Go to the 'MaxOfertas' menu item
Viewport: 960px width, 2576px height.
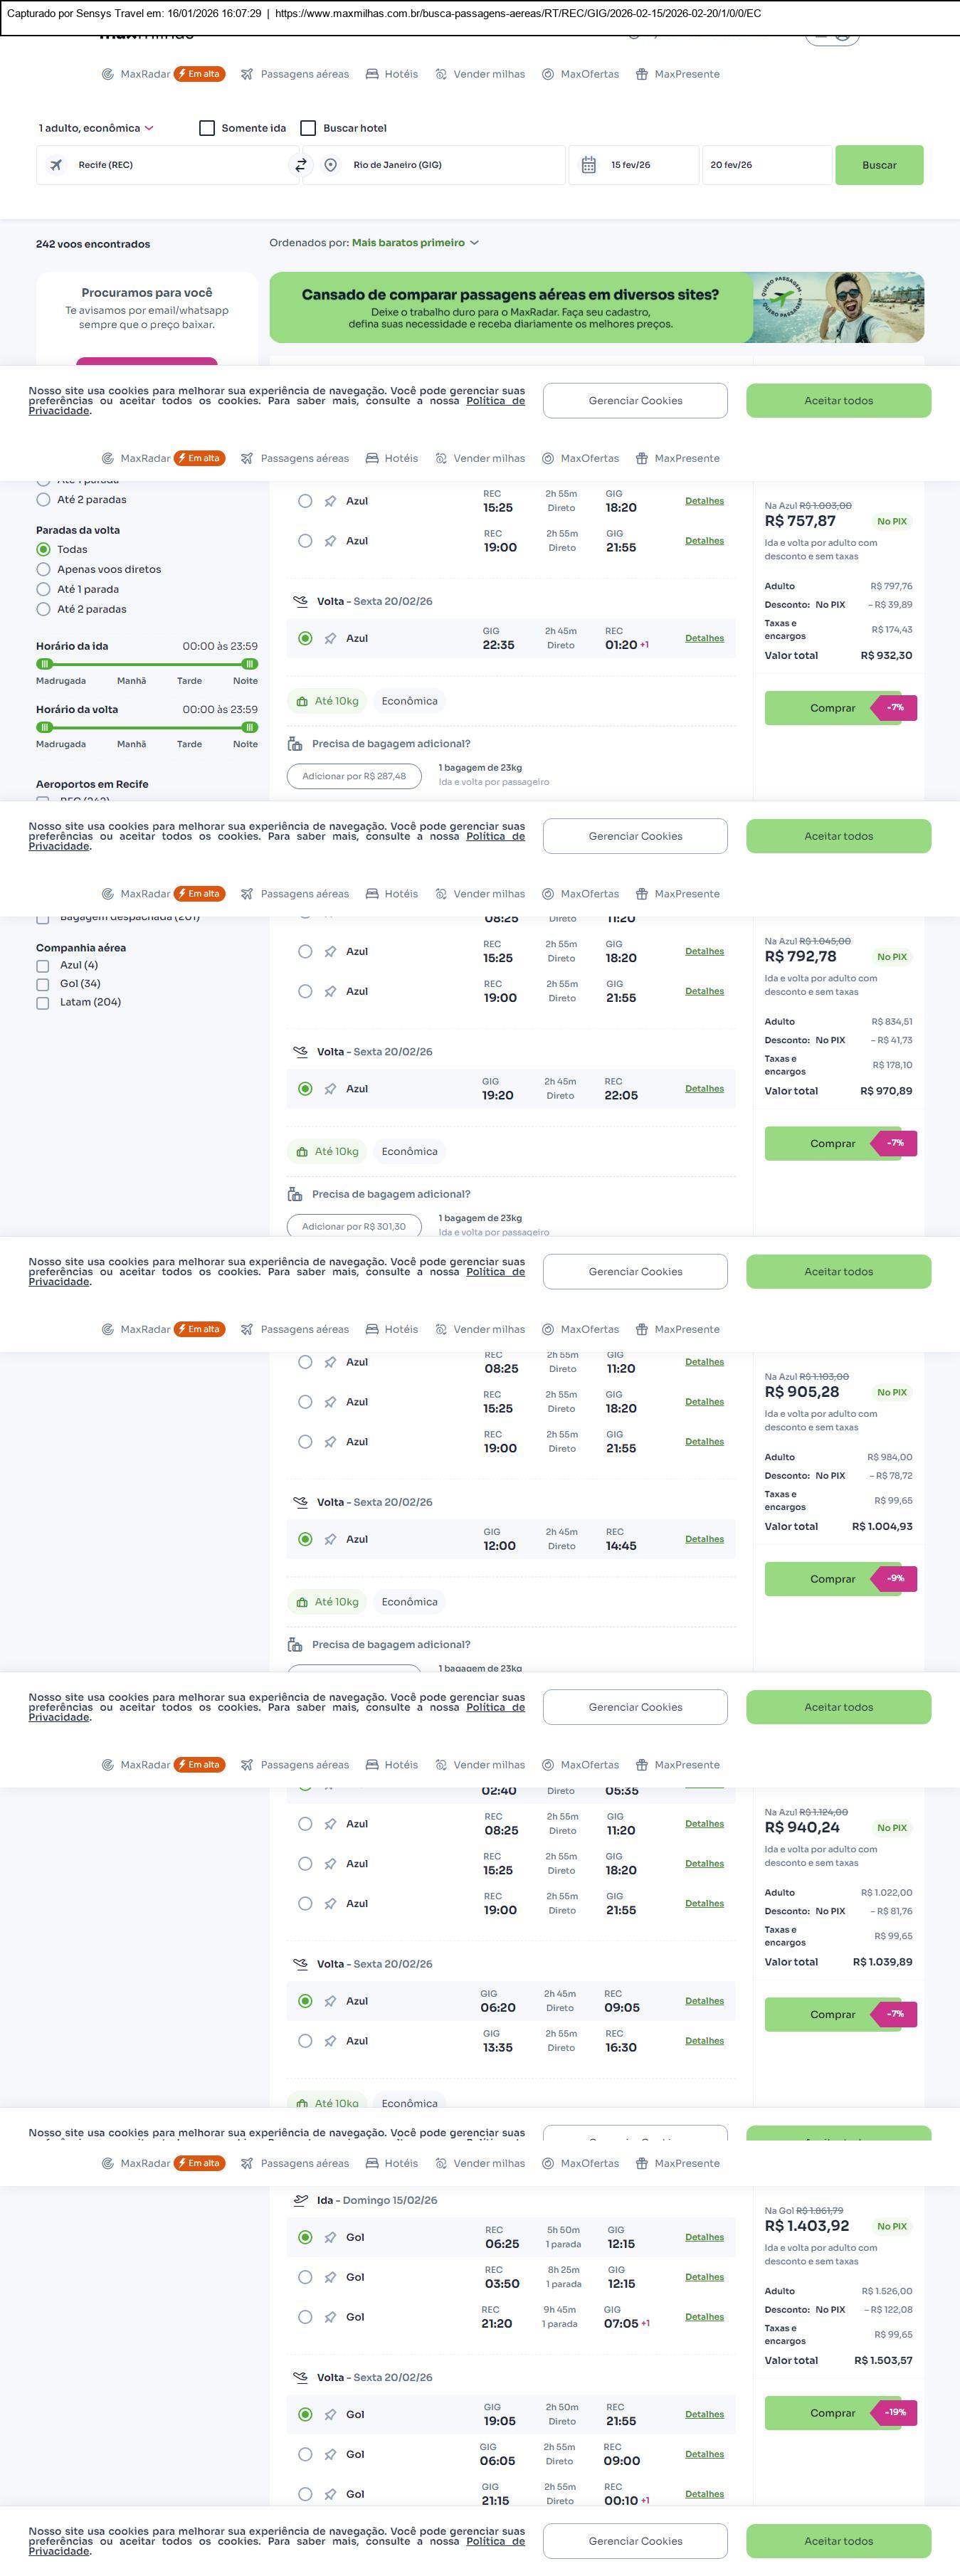[x=581, y=74]
